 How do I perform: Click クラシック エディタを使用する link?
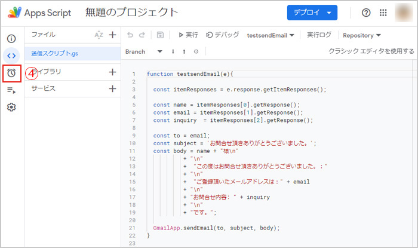[x=371, y=51]
